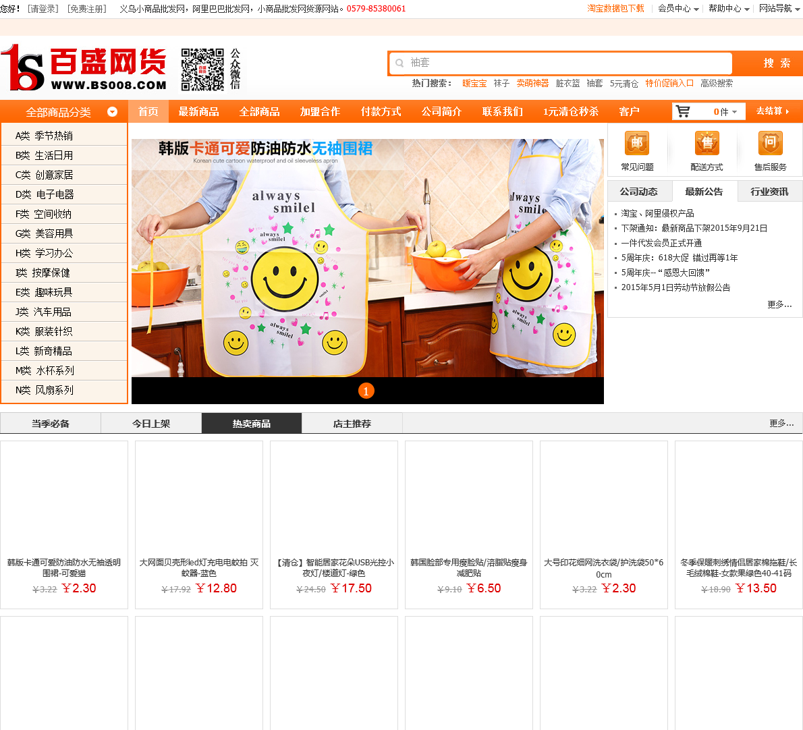This screenshot has width=803, height=730.
Task: Click the 5元清仓 hot search link
Action: (x=624, y=84)
